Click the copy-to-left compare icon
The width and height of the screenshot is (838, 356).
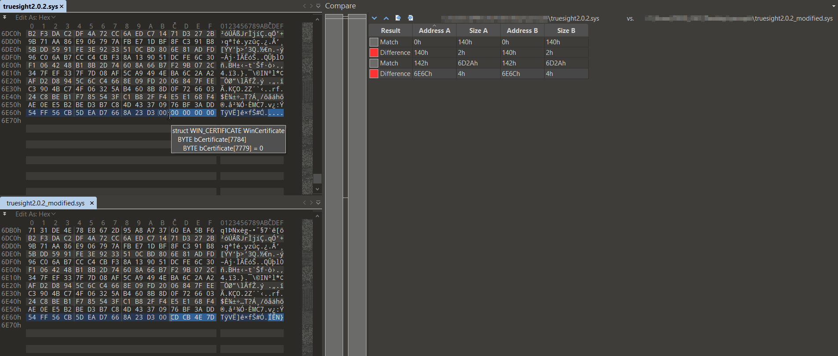[x=398, y=18]
